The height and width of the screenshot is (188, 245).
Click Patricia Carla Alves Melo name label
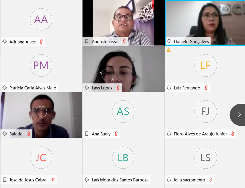point(33,88)
